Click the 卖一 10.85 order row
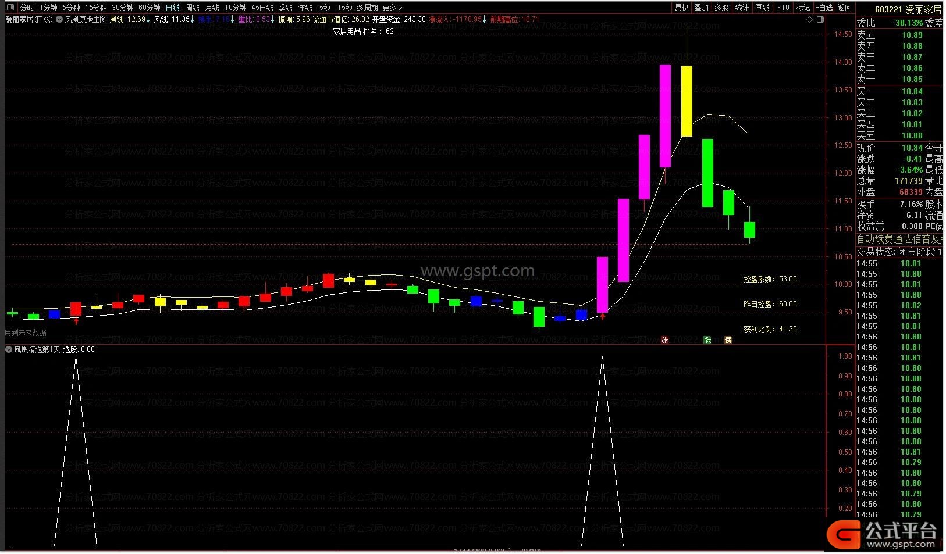The width and height of the screenshot is (946, 554). (x=899, y=79)
